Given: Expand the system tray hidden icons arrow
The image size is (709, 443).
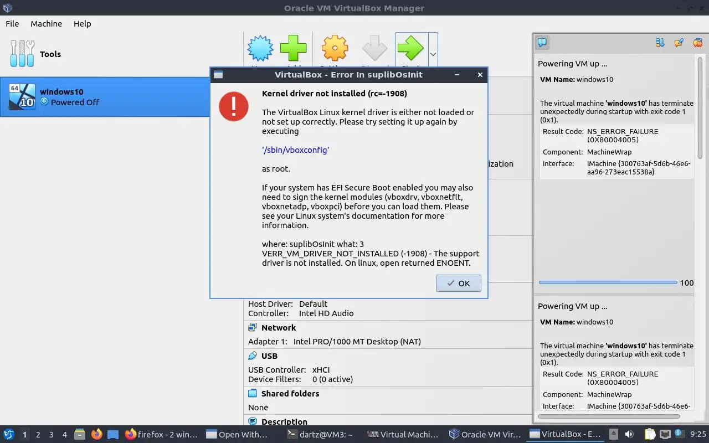Looking at the screenshot, I should [613, 434].
